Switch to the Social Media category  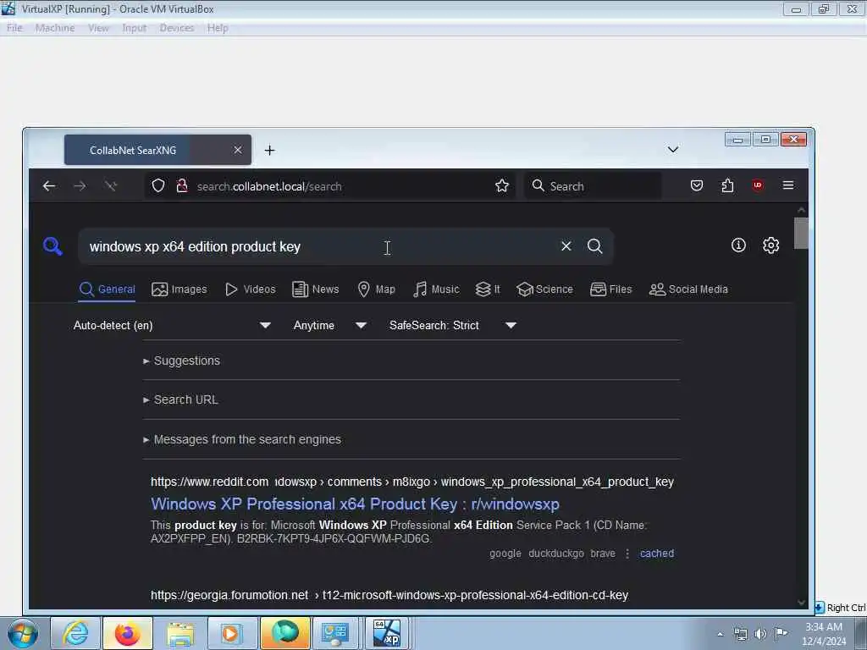[688, 289]
